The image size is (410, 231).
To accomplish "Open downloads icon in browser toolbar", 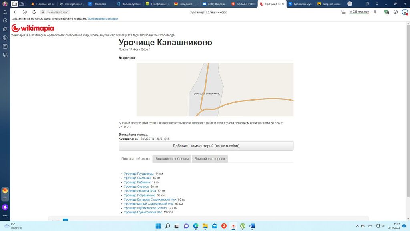I will [404, 12].
